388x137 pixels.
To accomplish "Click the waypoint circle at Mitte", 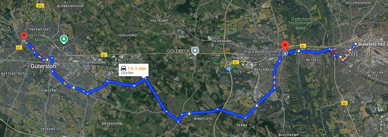I will tap(340, 57).
